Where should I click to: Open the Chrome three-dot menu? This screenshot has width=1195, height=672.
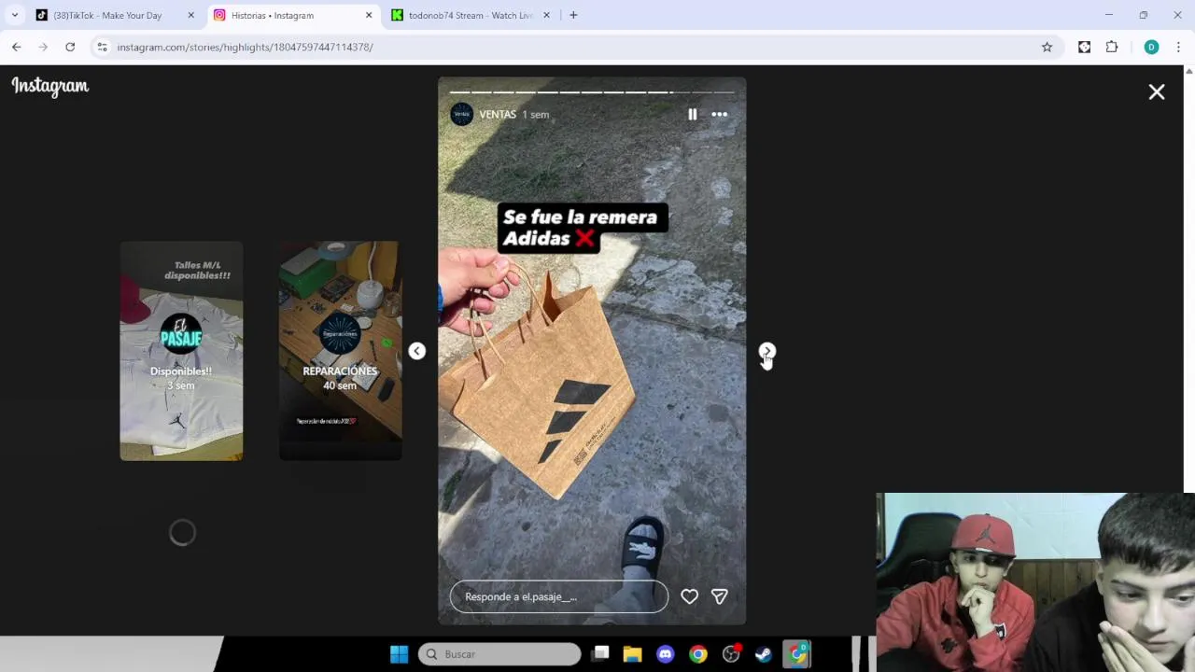pyautogui.click(x=1178, y=47)
